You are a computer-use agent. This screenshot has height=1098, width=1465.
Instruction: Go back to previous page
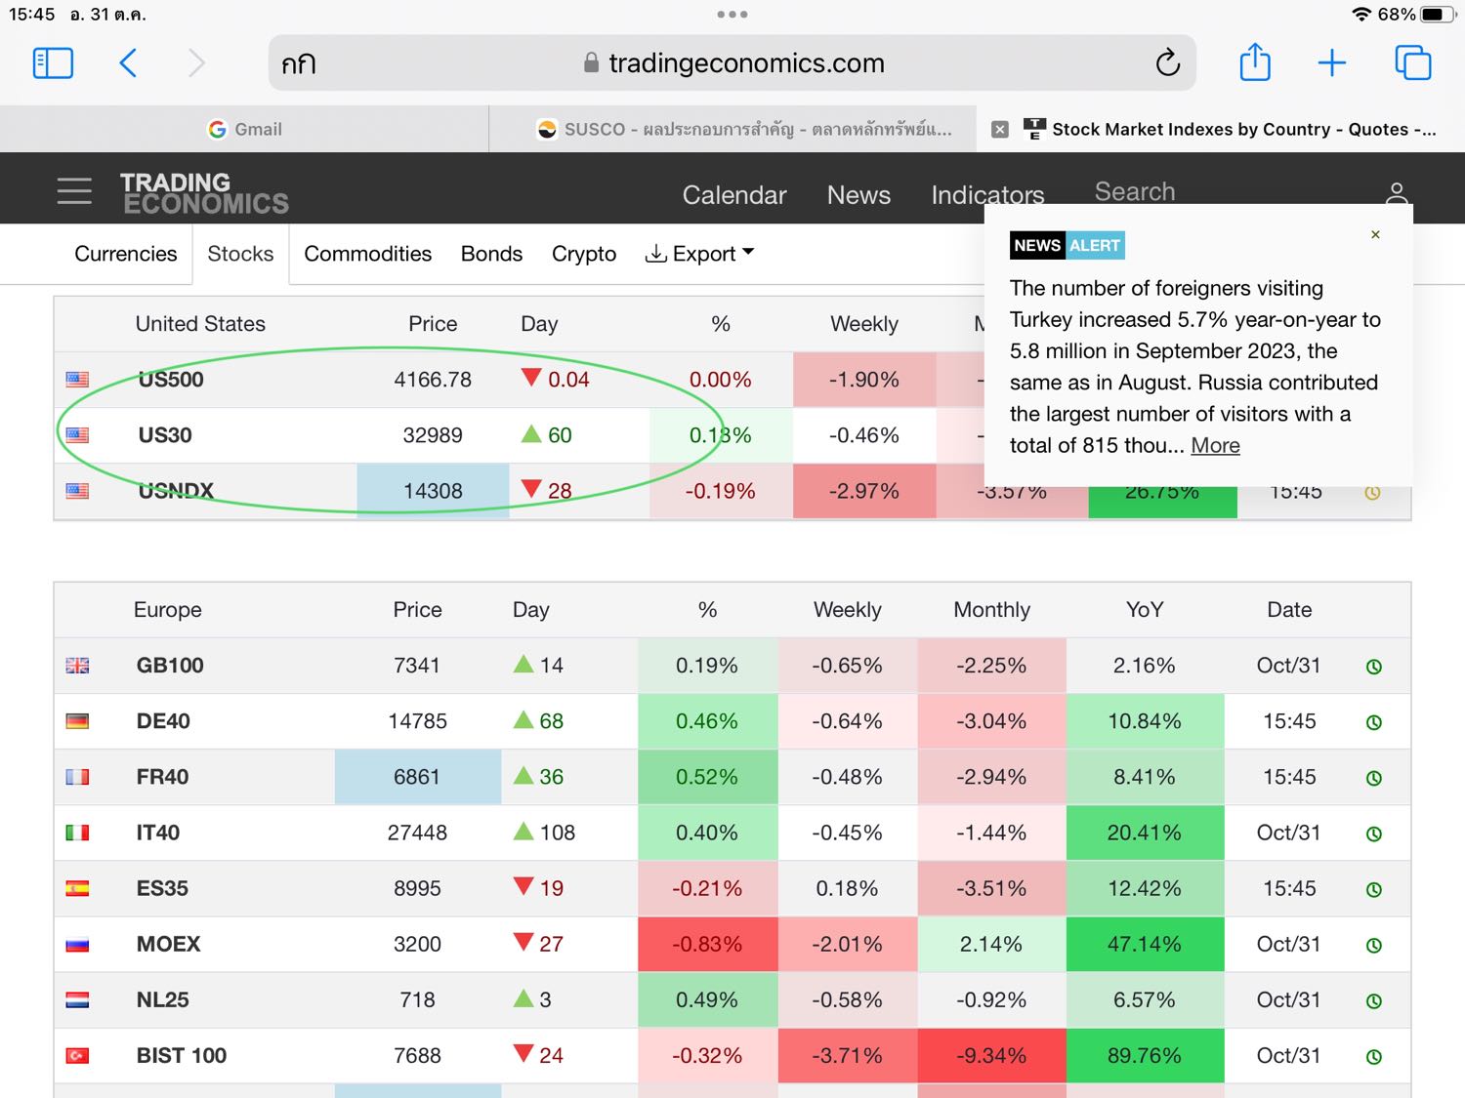(128, 63)
